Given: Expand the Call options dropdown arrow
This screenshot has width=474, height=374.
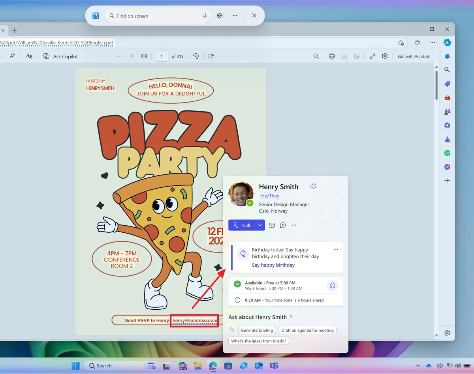Looking at the screenshot, I should pos(260,225).
